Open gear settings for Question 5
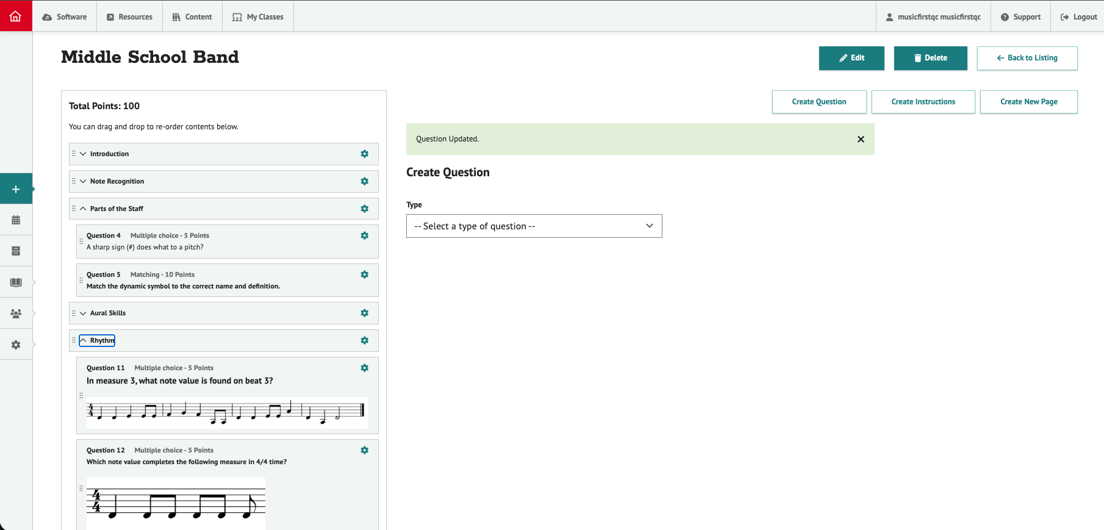 (x=365, y=274)
